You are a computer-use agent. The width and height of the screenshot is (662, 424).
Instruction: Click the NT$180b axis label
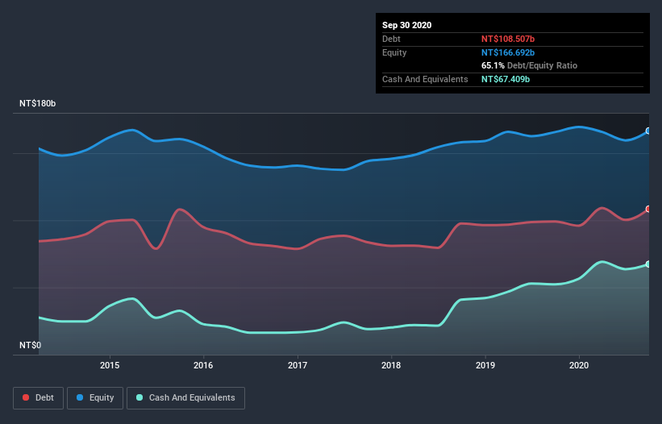(x=38, y=103)
